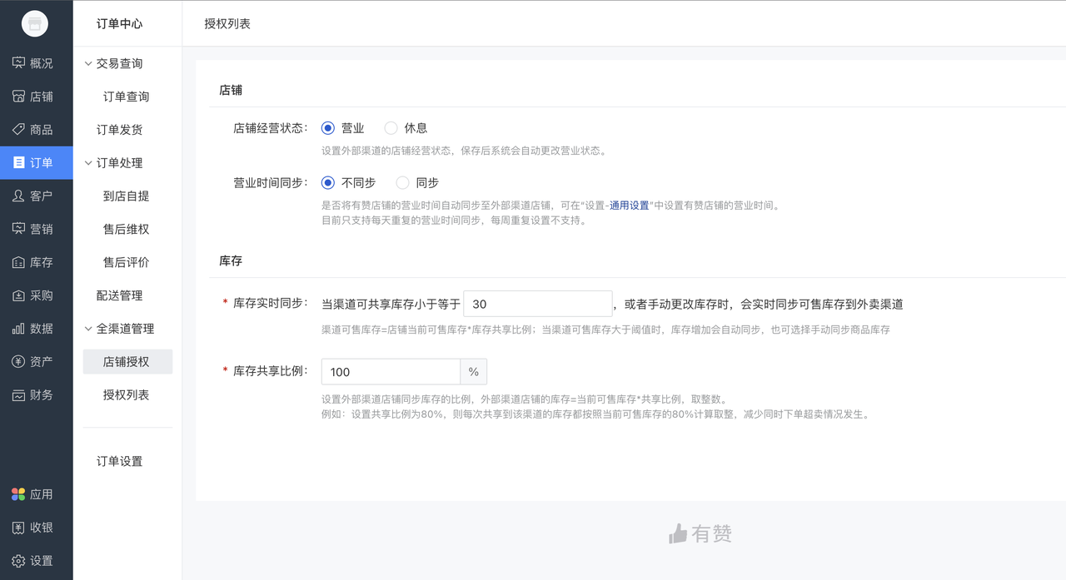Image resolution: width=1066 pixels, height=580 pixels.
Task: Open 应用 apps colorful icon
Action: [x=18, y=494]
